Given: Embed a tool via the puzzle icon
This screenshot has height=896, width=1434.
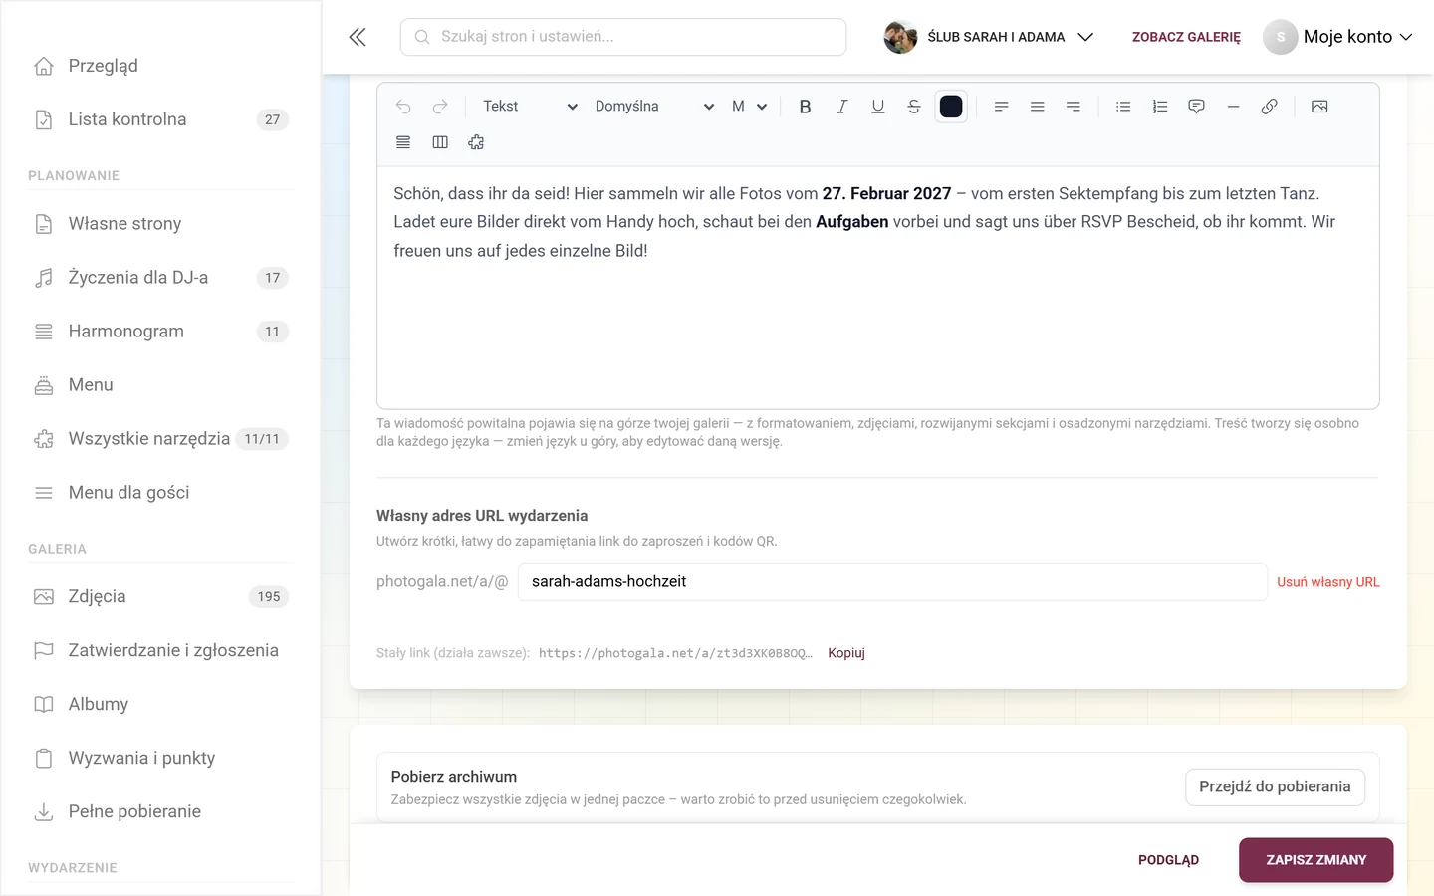Looking at the screenshot, I should (476, 142).
